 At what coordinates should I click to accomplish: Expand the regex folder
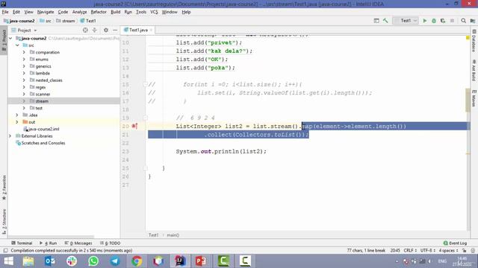(x=24, y=87)
